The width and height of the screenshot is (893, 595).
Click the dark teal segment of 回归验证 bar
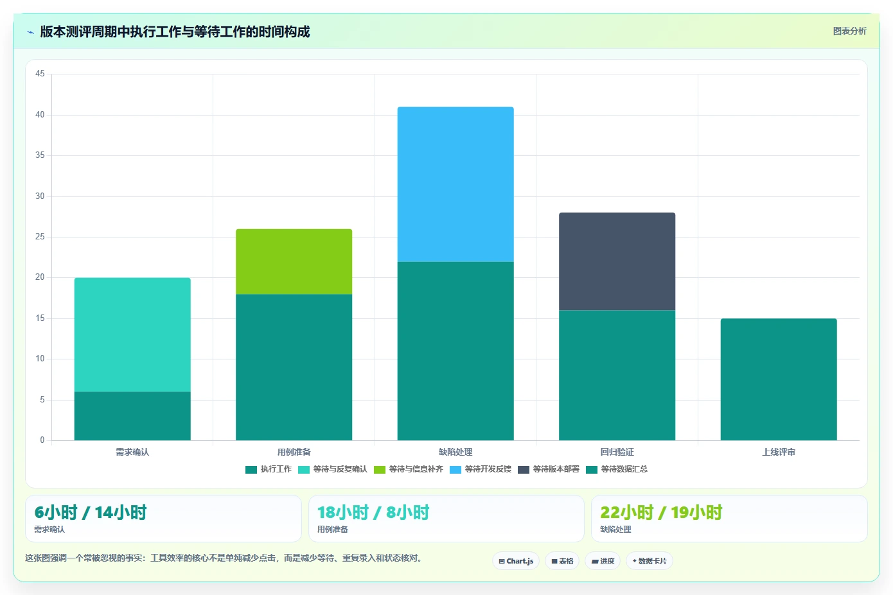(x=617, y=375)
